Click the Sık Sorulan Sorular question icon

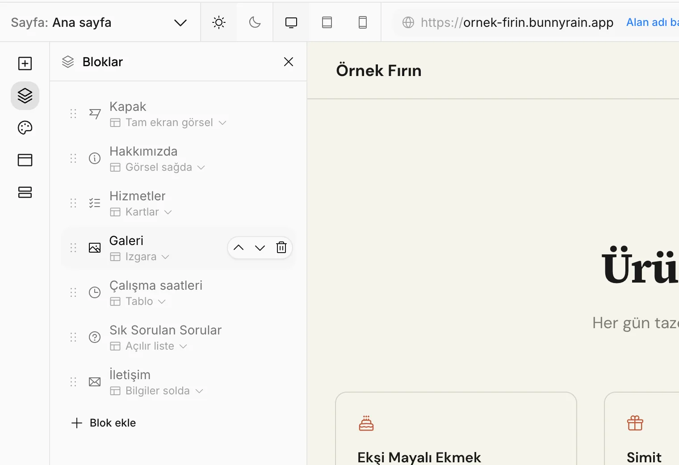pos(95,337)
